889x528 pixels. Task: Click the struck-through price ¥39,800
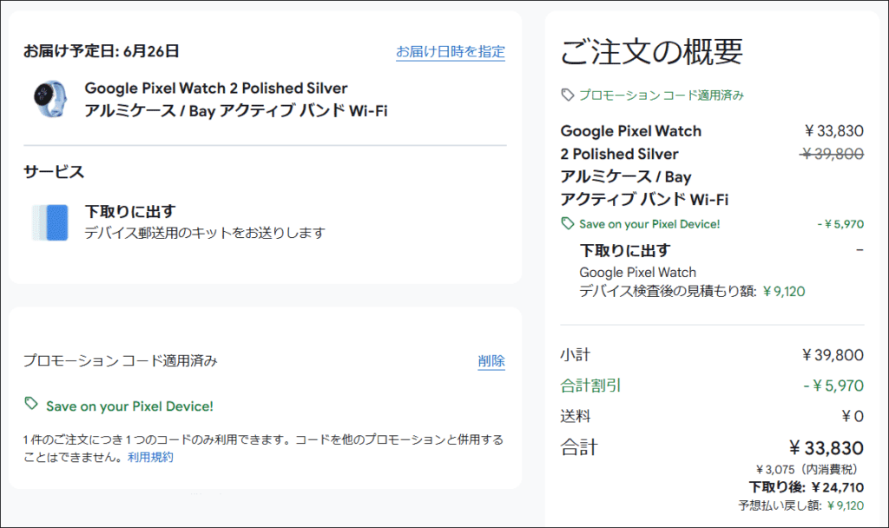click(x=833, y=154)
